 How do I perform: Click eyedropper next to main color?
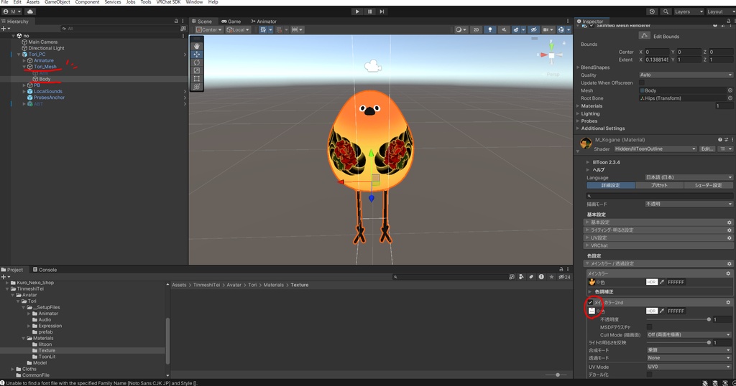tap(662, 282)
